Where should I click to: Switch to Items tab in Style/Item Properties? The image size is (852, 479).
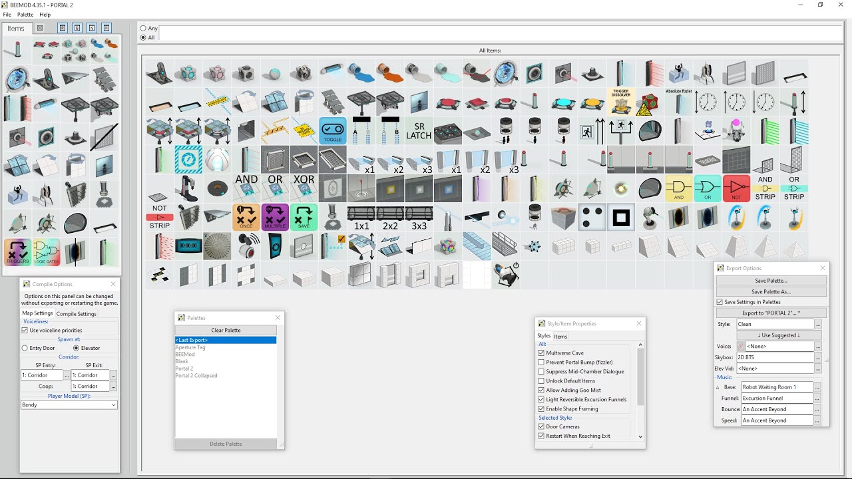click(560, 337)
